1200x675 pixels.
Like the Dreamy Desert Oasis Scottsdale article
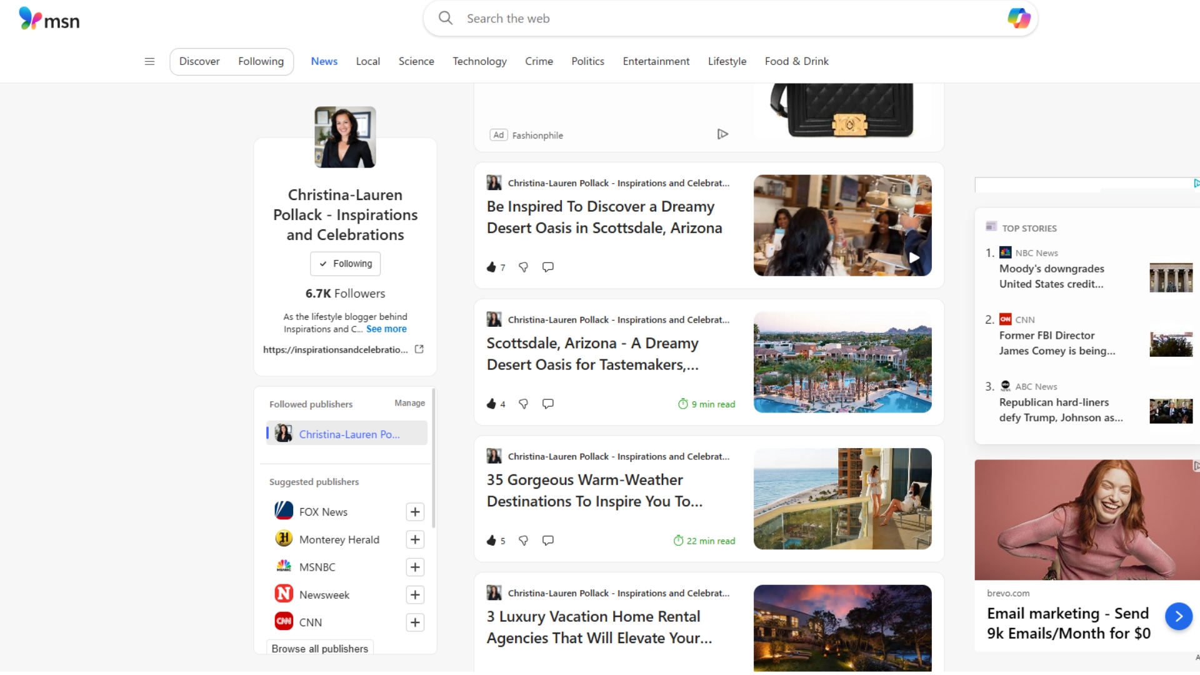[491, 267]
